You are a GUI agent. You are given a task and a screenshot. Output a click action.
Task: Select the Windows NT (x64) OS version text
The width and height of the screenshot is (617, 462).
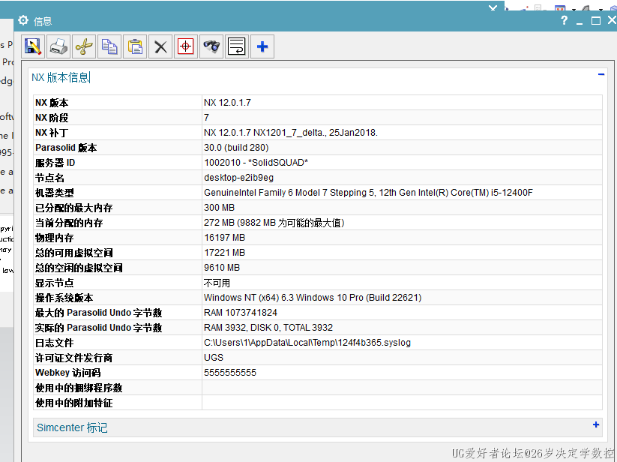[x=313, y=298]
